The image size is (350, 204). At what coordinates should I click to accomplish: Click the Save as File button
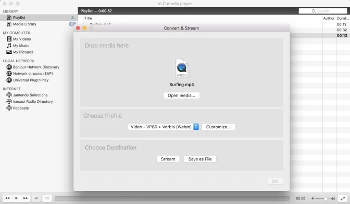click(x=200, y=159)
